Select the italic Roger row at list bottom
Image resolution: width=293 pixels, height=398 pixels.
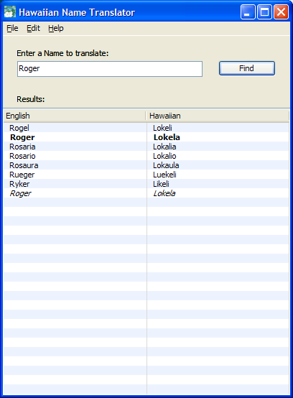pos(146,193)
